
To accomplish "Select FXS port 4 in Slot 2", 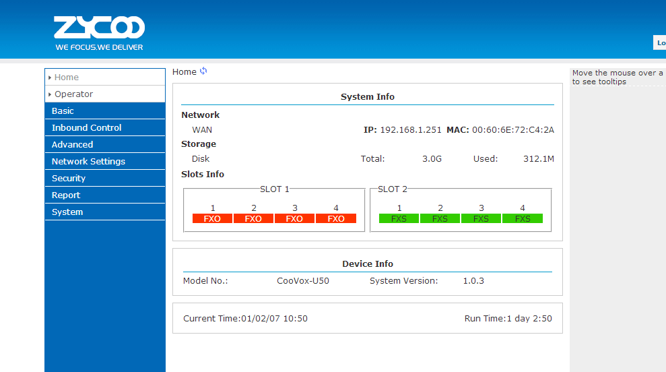I will pos(522,218).
